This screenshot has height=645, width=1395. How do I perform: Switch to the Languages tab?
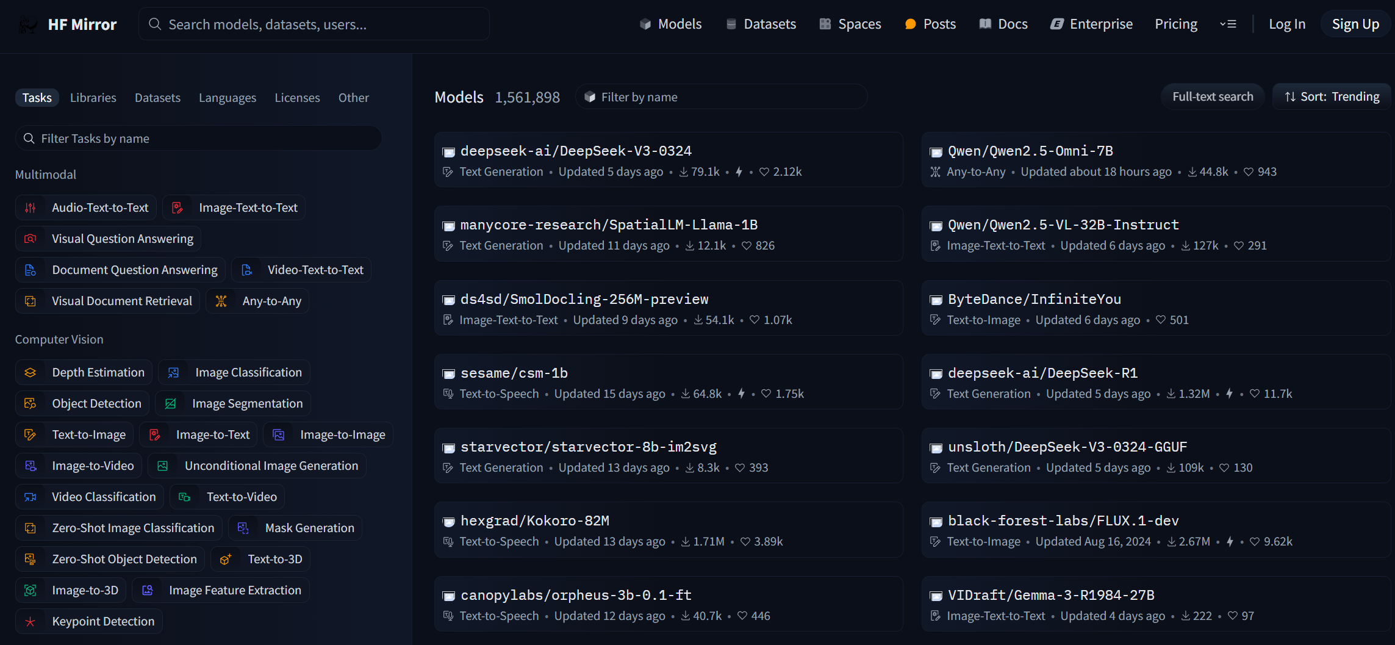pos(228,98)
